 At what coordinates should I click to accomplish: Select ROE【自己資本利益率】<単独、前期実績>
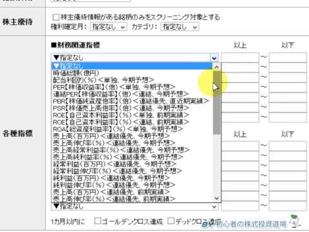(x=132, y=115)
